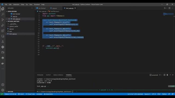Open the Python activity bar icon

[x=3, y=47]
